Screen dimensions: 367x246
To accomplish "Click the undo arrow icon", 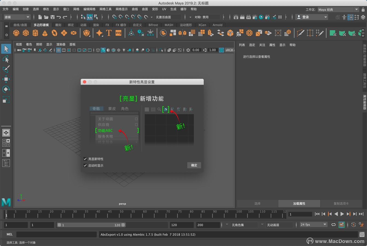I will [x=59, y=17].
